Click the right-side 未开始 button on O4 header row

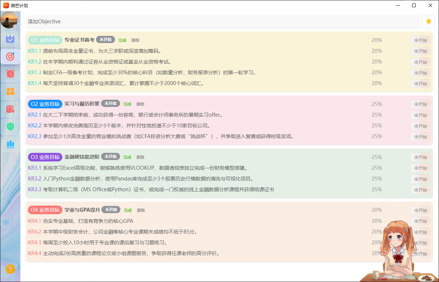pyautogui.click(x=420, y=210)
